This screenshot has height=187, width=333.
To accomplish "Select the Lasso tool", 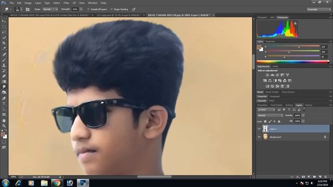I will tap(4, 32).
